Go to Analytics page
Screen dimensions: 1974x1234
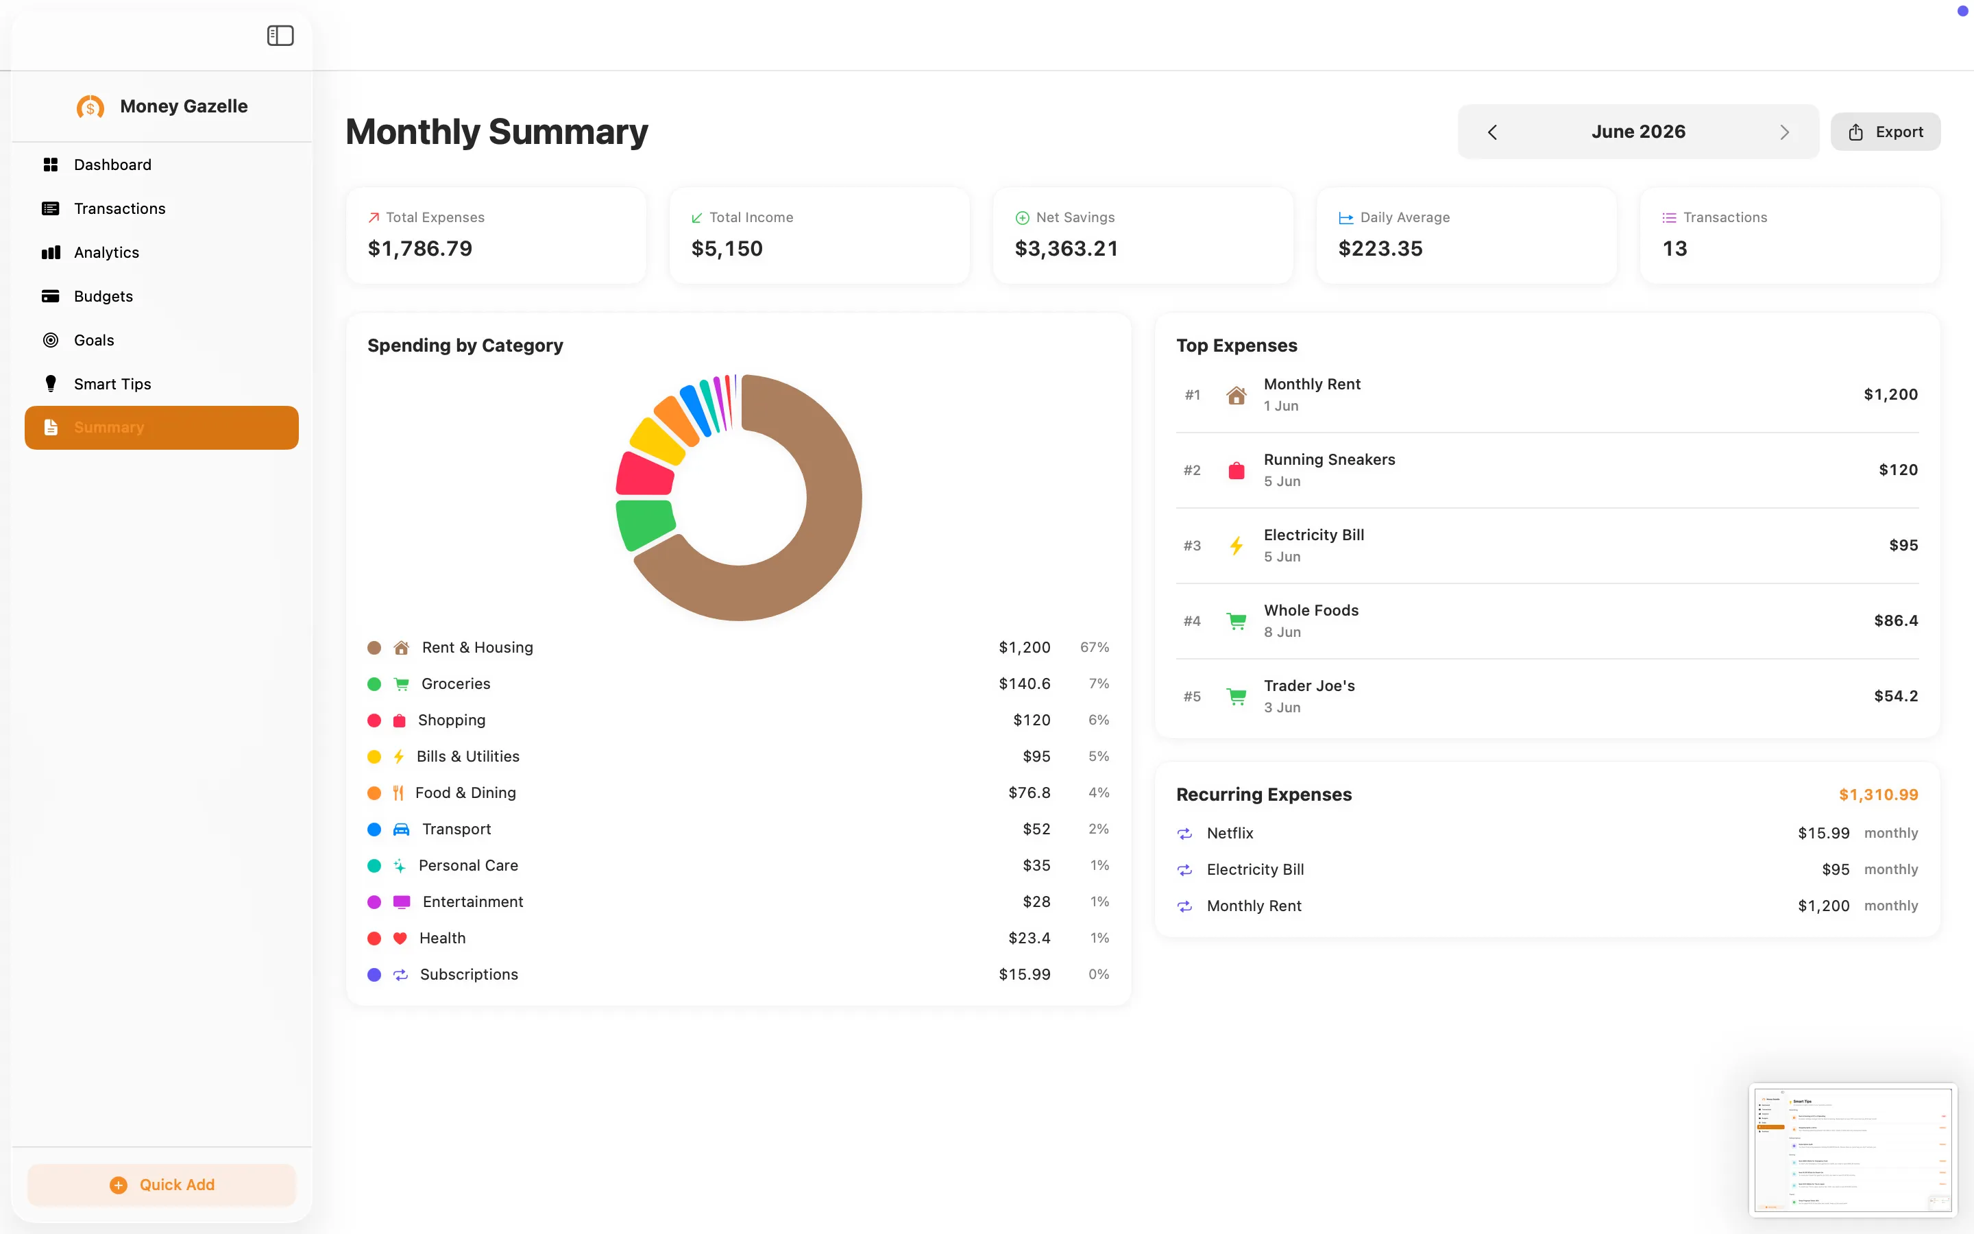click(162, 252)
